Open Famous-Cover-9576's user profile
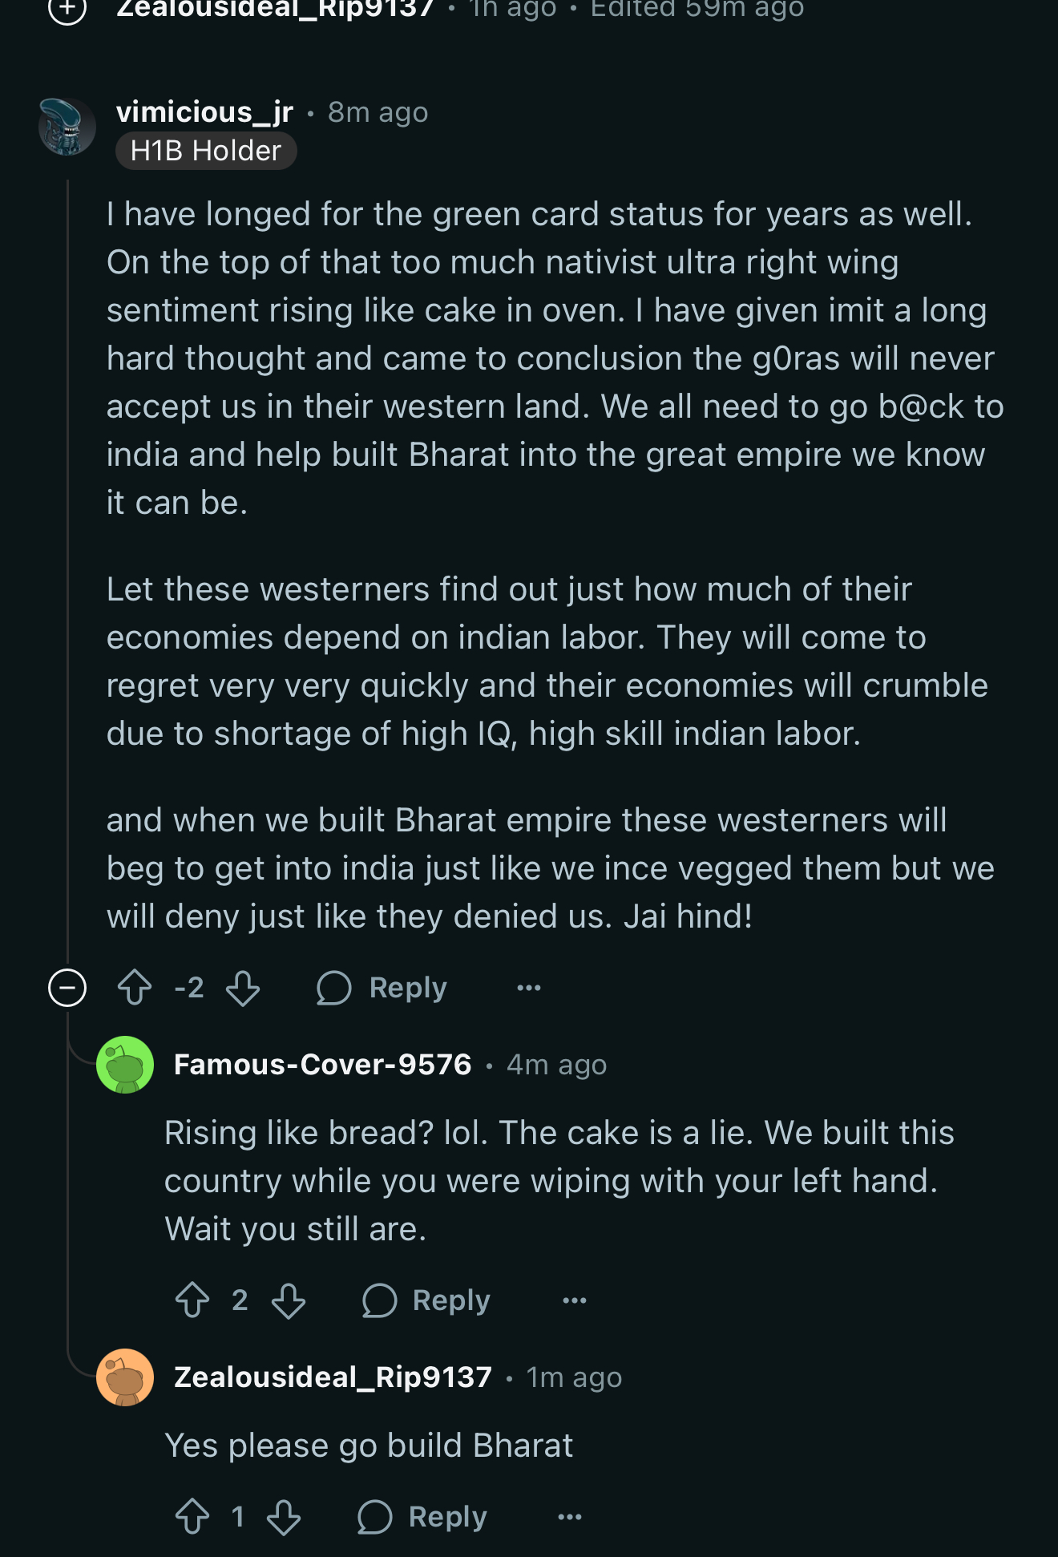The width and height of the screenshot is (1058, 1557). [322, 1065]
